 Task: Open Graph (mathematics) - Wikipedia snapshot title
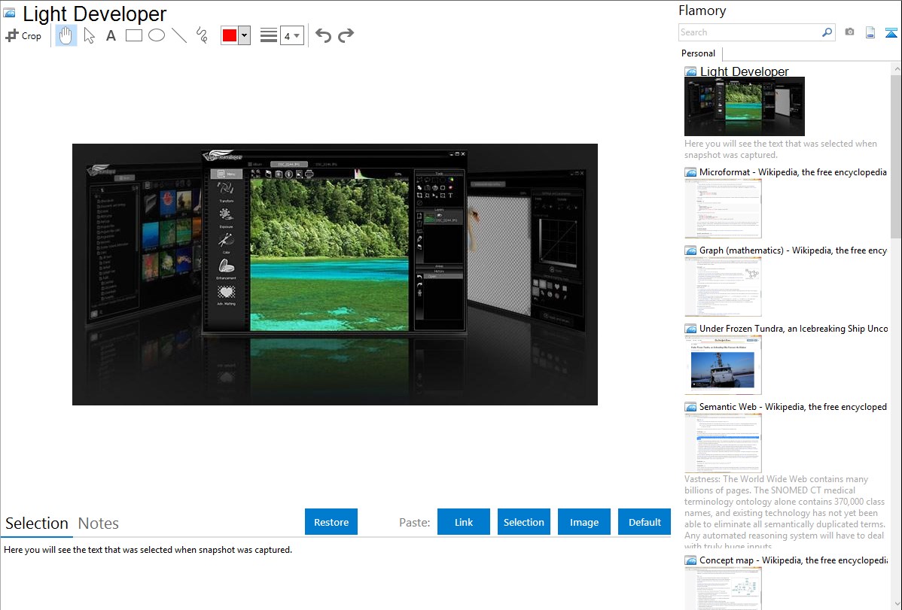(793, 250)
